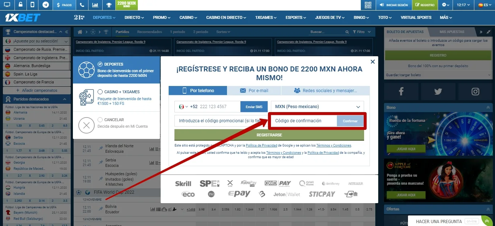Viewport: 495px width, 226px height.
Task: Open the CASINO menu dropdown
Action: [189, 17]
